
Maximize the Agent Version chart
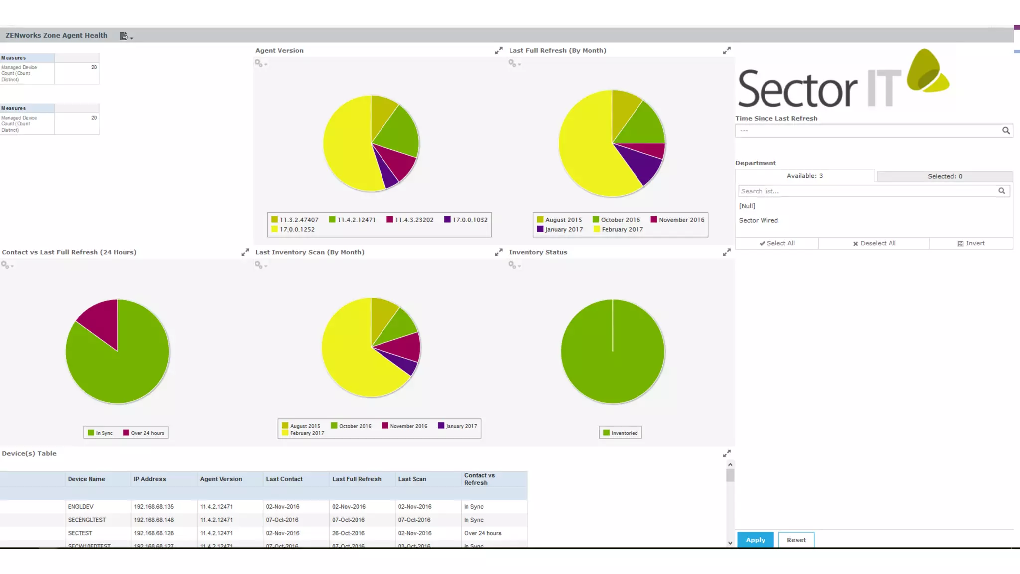(x=498, y=51)
